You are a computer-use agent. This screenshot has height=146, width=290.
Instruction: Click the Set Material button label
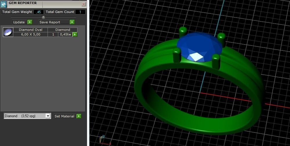[64, 116]
